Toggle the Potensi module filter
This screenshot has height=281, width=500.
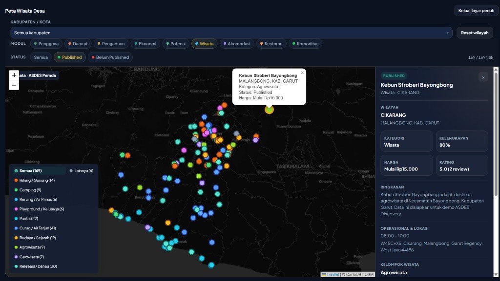[x=176, y=44]
